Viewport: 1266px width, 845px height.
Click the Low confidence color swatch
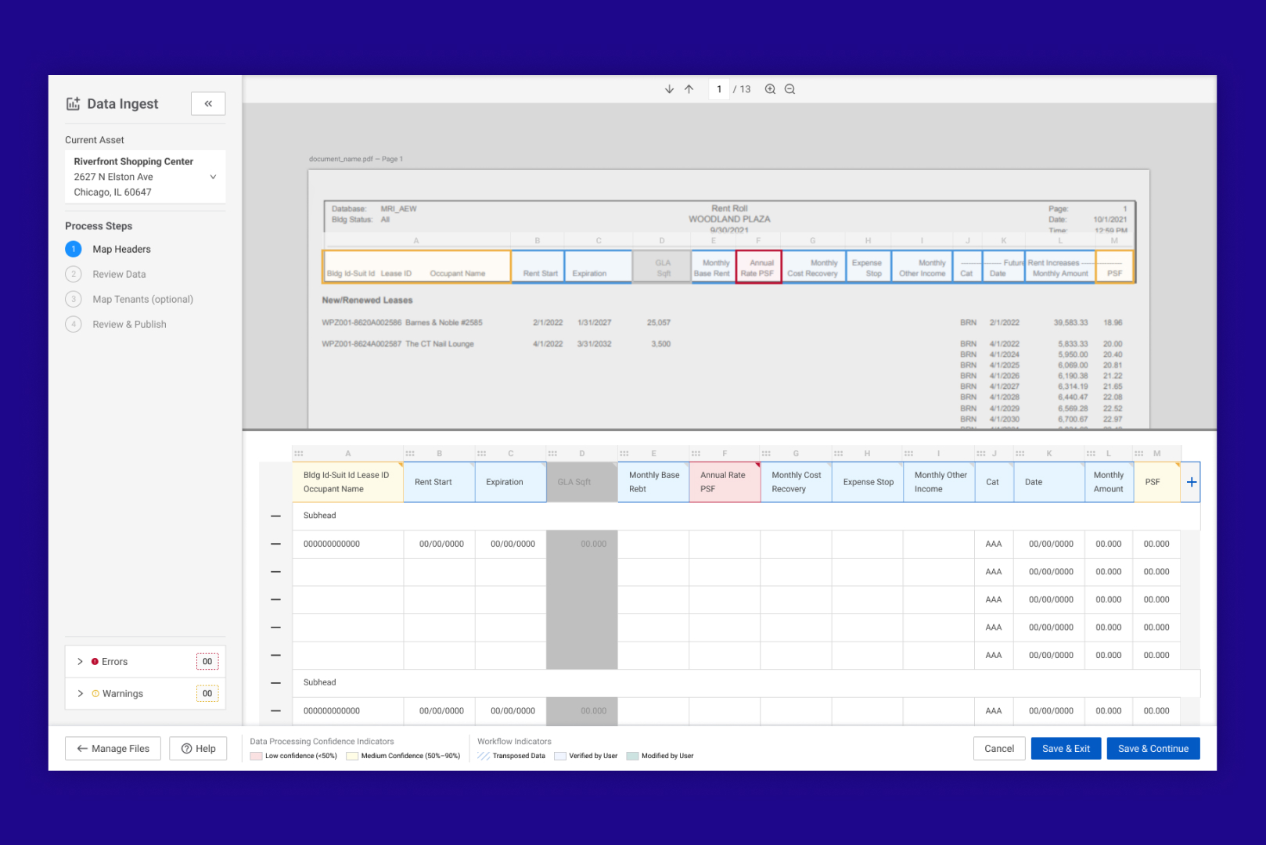[256, 757]
